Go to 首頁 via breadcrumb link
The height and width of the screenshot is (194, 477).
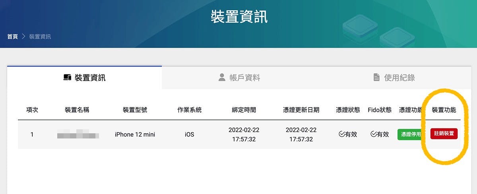coord(12,36)
